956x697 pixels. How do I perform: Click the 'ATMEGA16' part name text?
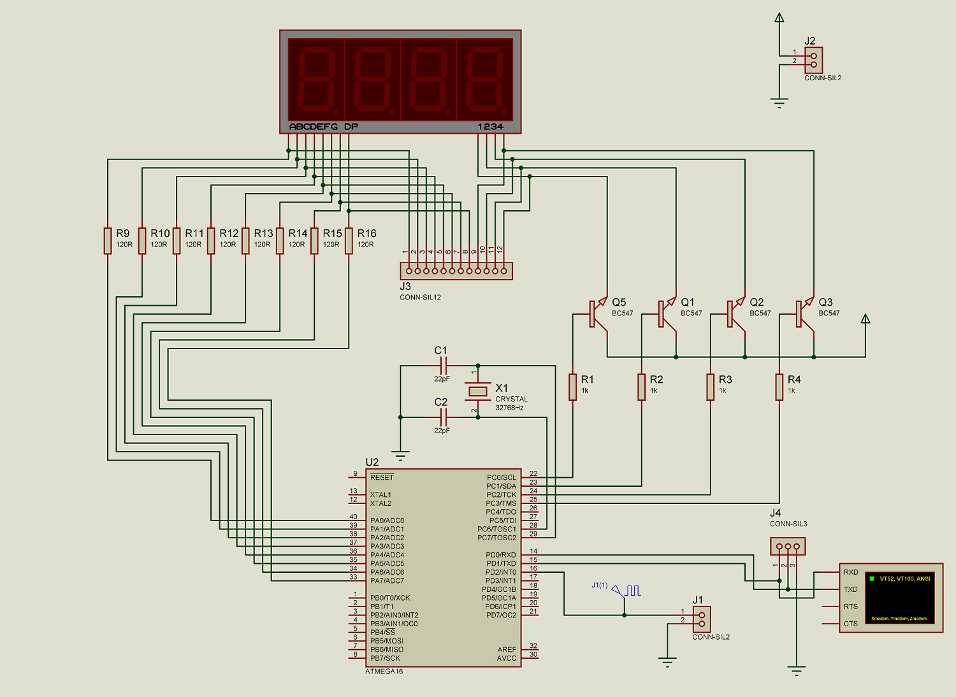[x=384, y=672]
